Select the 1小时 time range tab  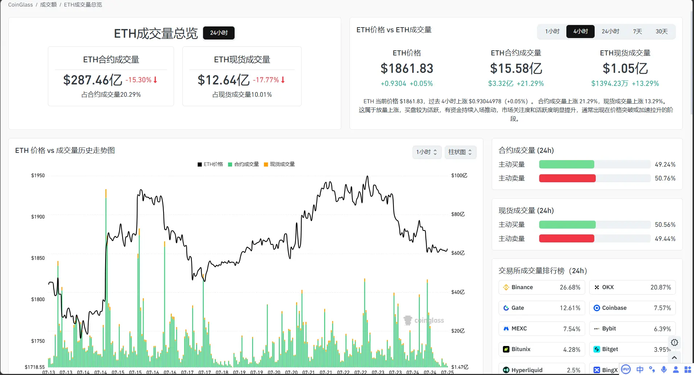pos(552,32)
